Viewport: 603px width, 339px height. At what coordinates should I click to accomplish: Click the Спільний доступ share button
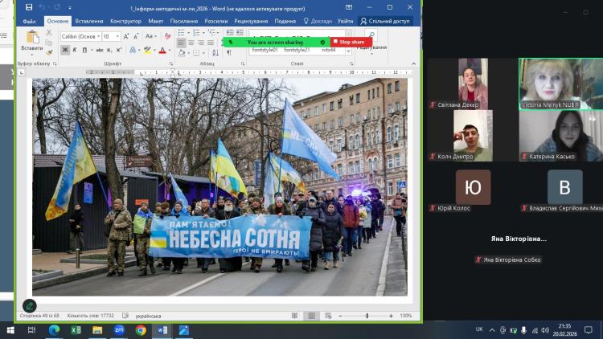click(x=385, y=21)
